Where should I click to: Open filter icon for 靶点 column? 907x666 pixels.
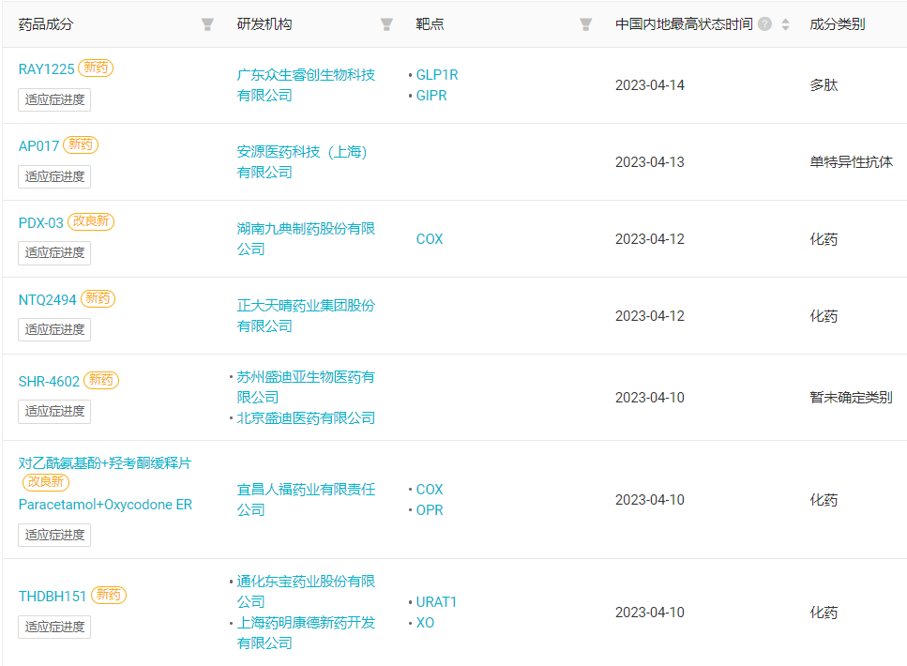tap(585, 24)
